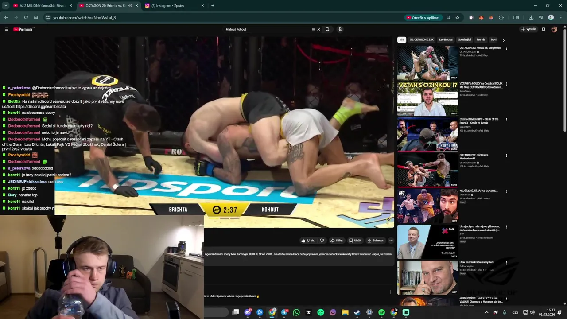The width and height of the screenshot is (567, 319).
Task: Open options for Czech oblivion NPC video
Action: coord(506,120)
